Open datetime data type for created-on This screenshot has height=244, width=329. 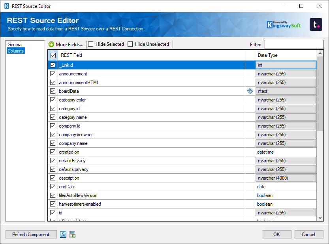click(286, 152)
